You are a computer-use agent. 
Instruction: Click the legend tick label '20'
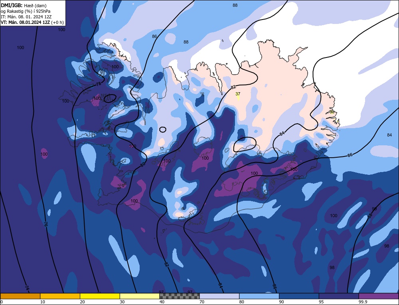(82, 302)
